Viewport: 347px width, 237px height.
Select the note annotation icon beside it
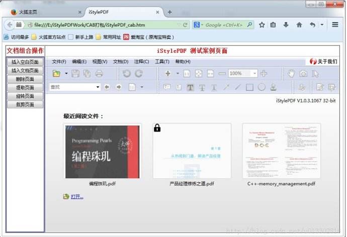179,87
